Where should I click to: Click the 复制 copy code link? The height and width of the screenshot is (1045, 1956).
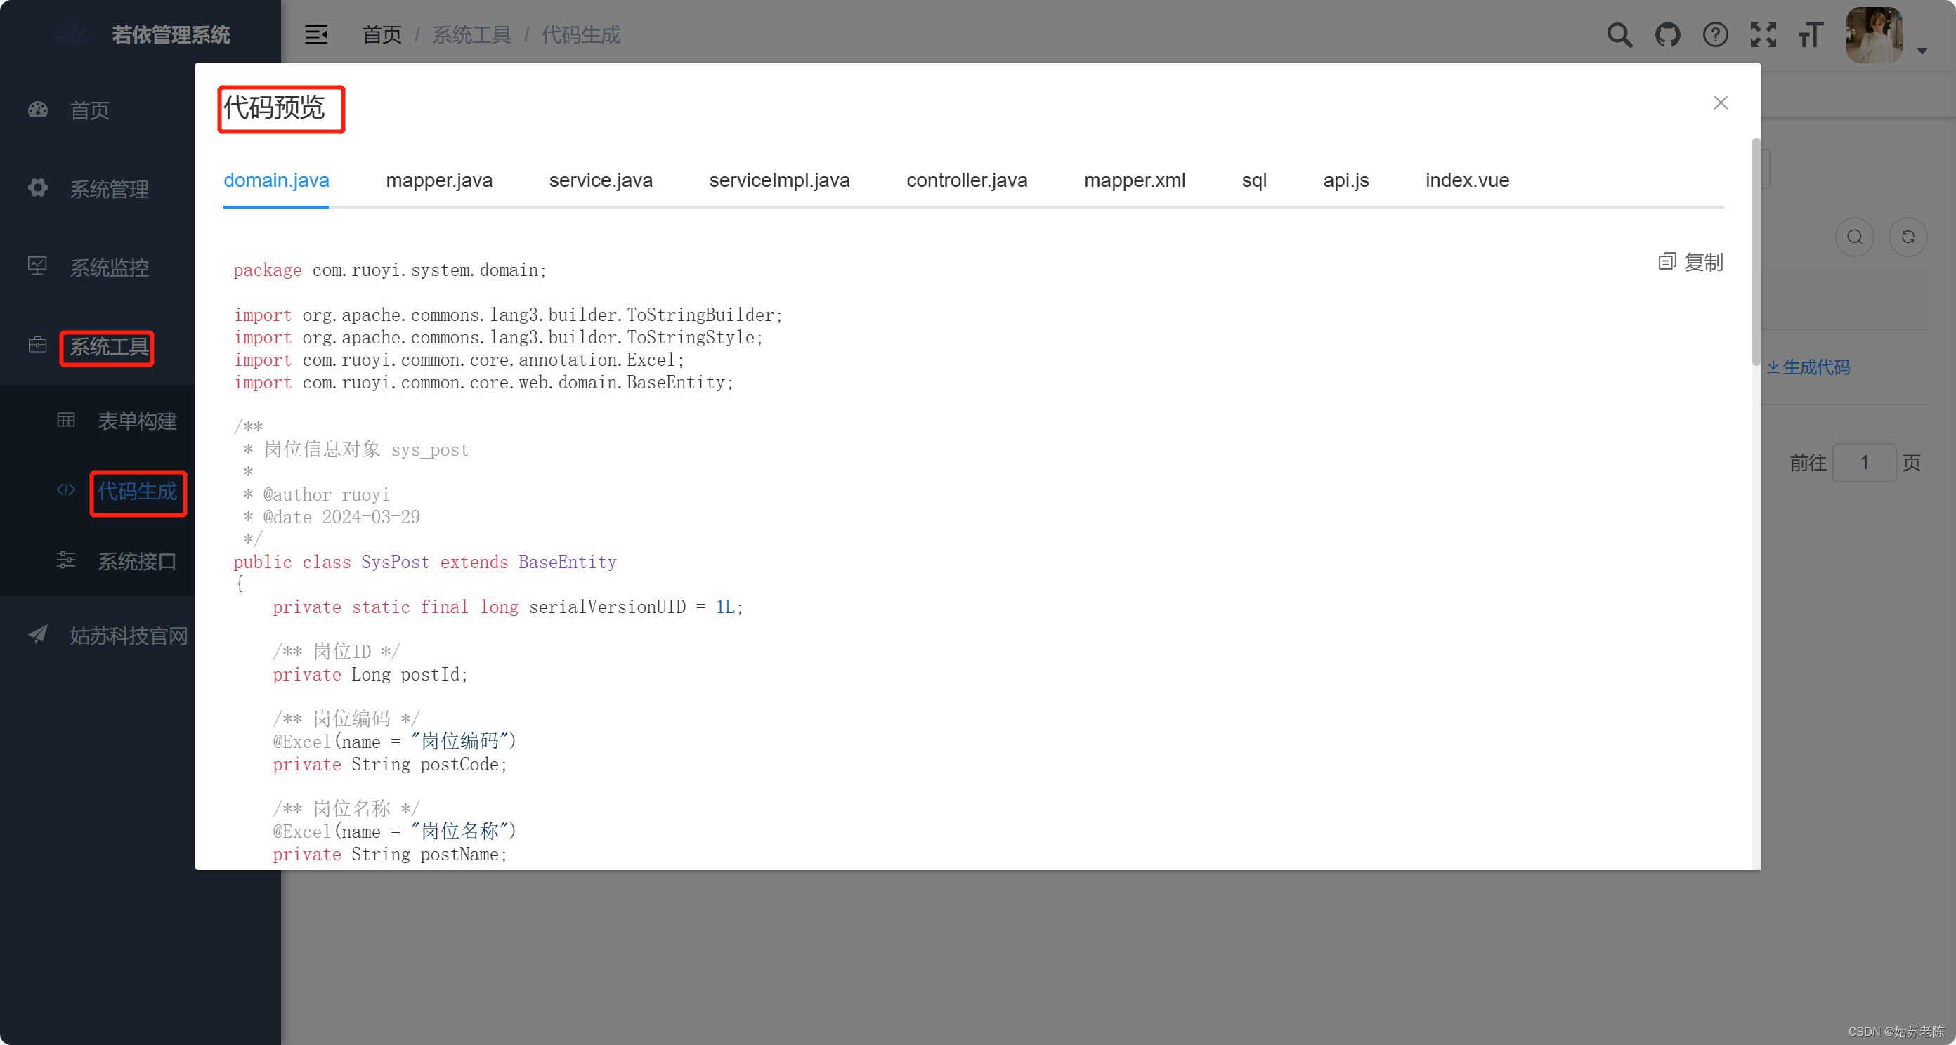click(x=1703, y=262)
